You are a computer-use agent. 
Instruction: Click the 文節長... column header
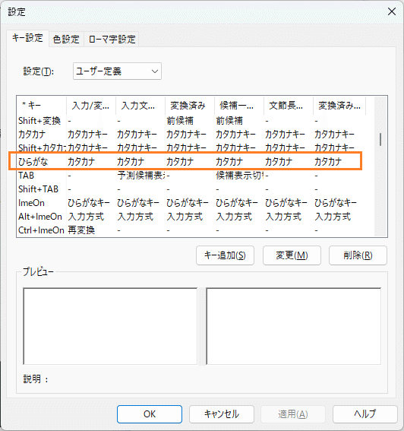tap(289, 105)
